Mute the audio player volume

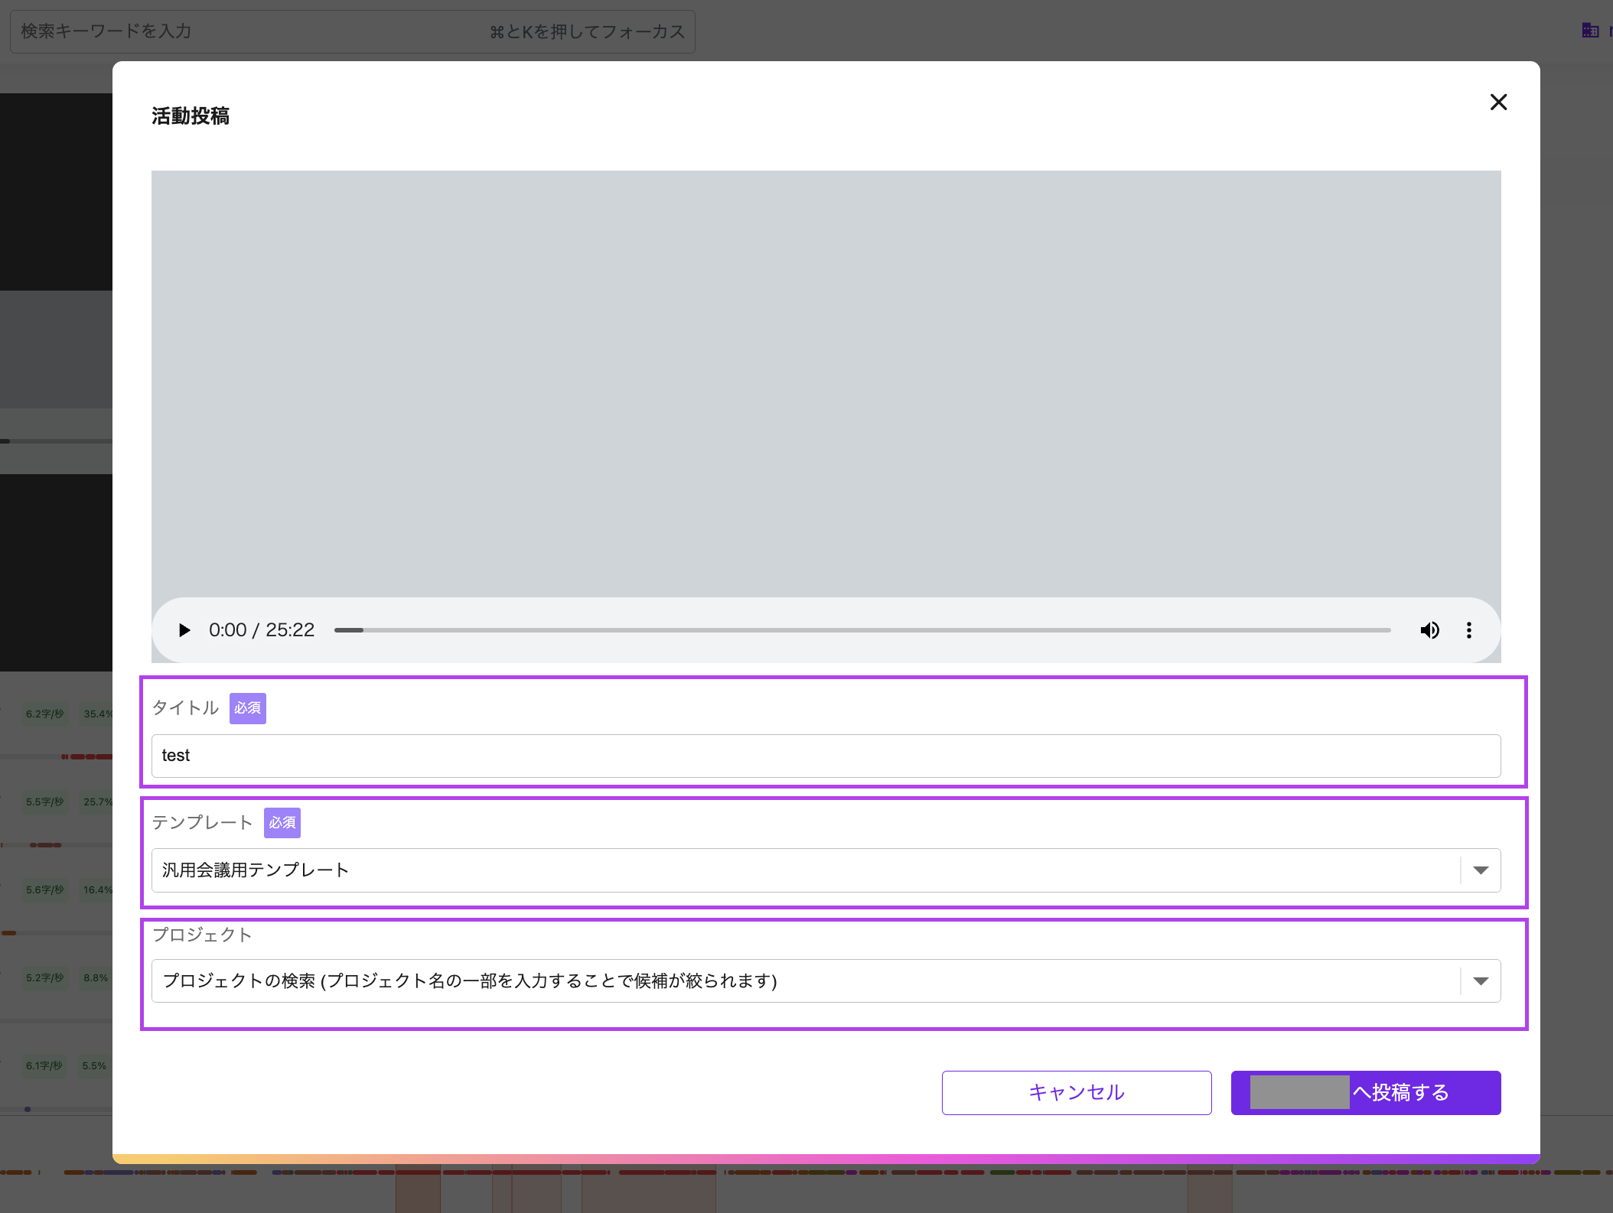tap(1429, 630)
